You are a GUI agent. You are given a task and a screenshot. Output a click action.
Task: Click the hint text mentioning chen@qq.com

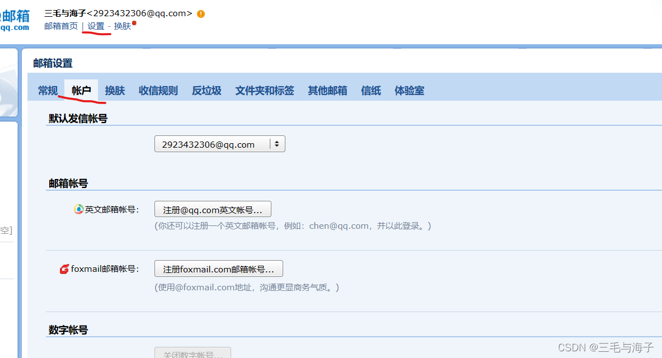click(293, 226)
